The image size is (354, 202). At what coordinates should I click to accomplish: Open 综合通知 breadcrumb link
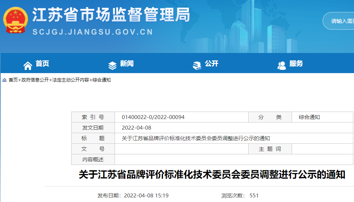pos(102,80)
